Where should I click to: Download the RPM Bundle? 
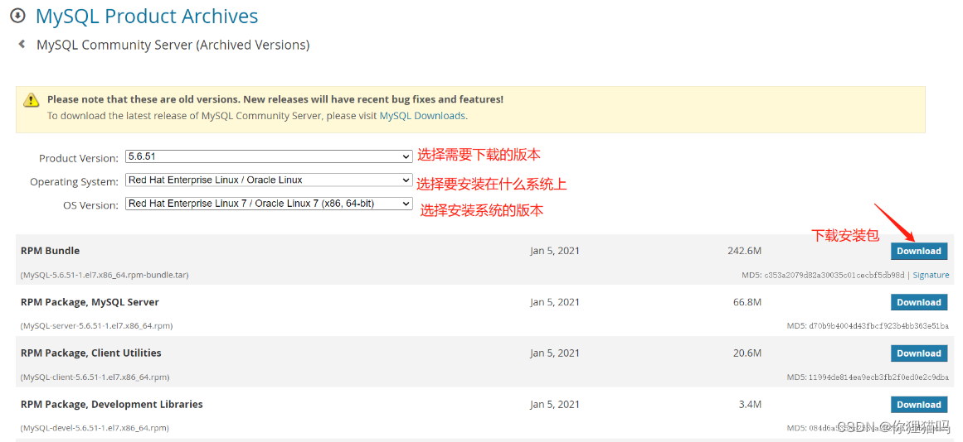tap(919, 251)
